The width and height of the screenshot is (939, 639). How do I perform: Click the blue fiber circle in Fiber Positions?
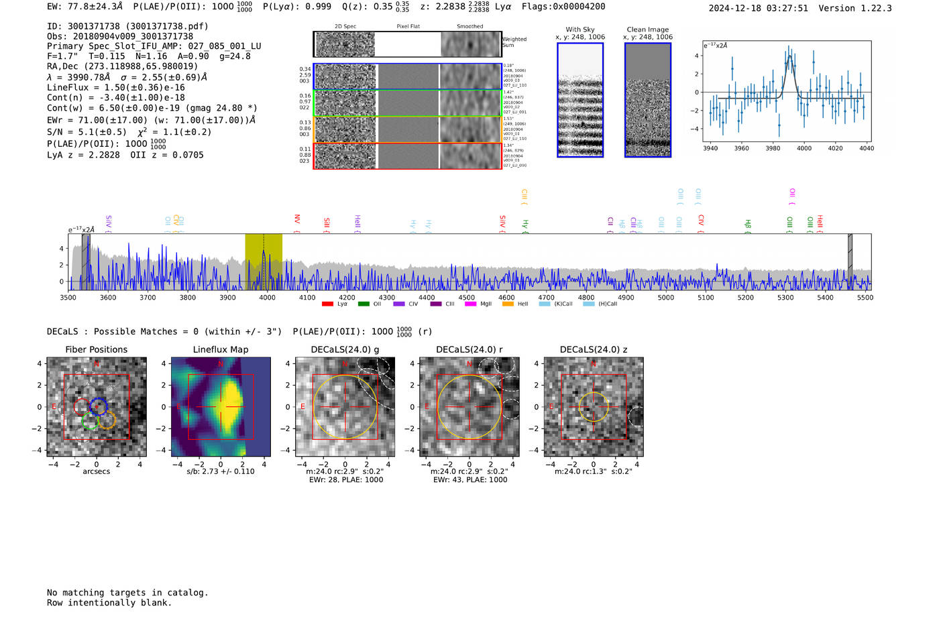[99, 406]
